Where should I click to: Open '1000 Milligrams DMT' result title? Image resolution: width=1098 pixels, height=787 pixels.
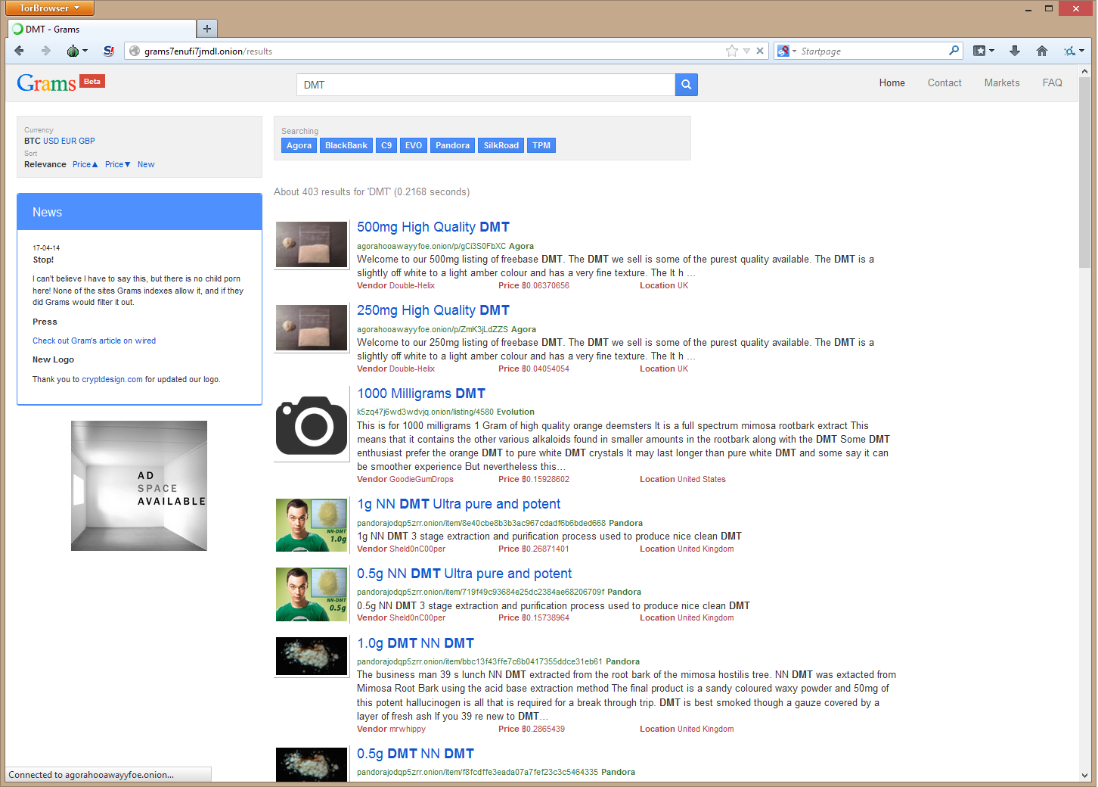421,393
